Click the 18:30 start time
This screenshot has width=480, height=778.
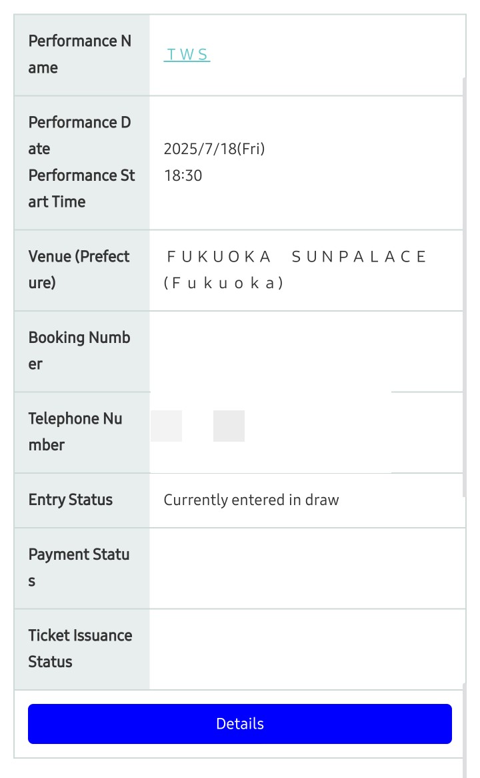[183, 175]
